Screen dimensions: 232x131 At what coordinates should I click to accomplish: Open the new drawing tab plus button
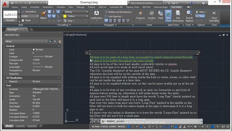tap(31, 30)
